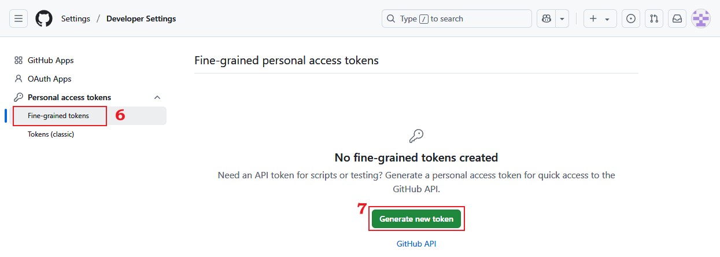Open GitHub Apps in sidebar

point(50,60)
